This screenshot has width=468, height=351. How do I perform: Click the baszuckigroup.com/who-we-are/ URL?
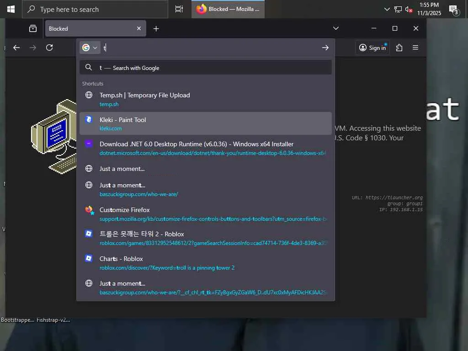[139, 194]
